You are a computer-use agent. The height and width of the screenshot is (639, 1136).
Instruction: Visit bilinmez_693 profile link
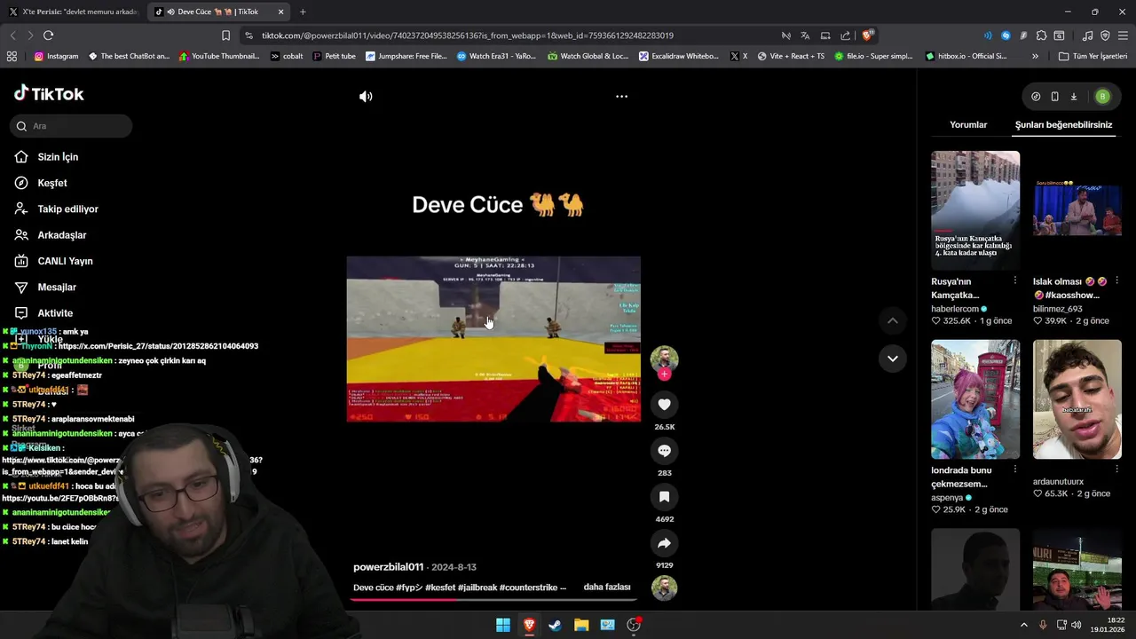pos(1057,309)
